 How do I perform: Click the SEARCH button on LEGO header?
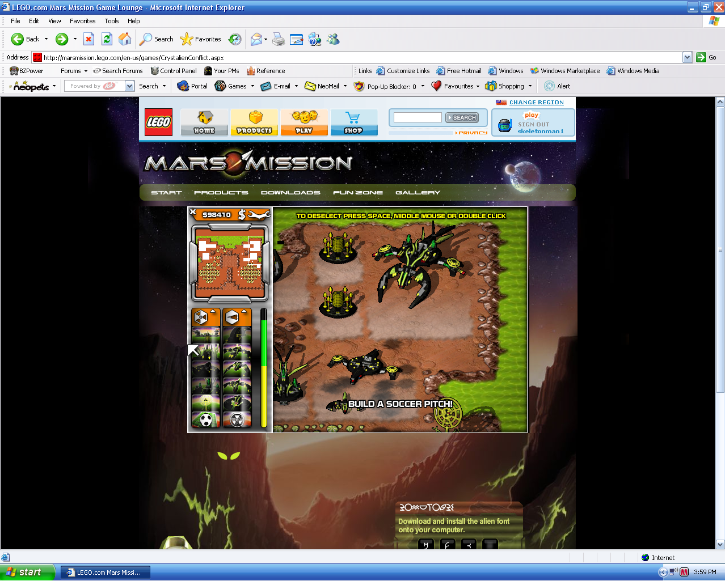point(462,118)
